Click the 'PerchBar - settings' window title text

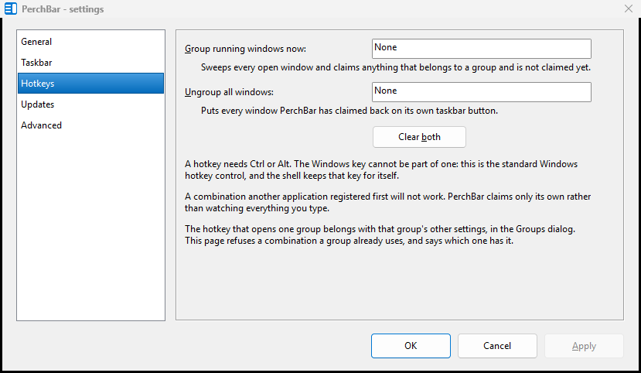(x=63, y=9)
